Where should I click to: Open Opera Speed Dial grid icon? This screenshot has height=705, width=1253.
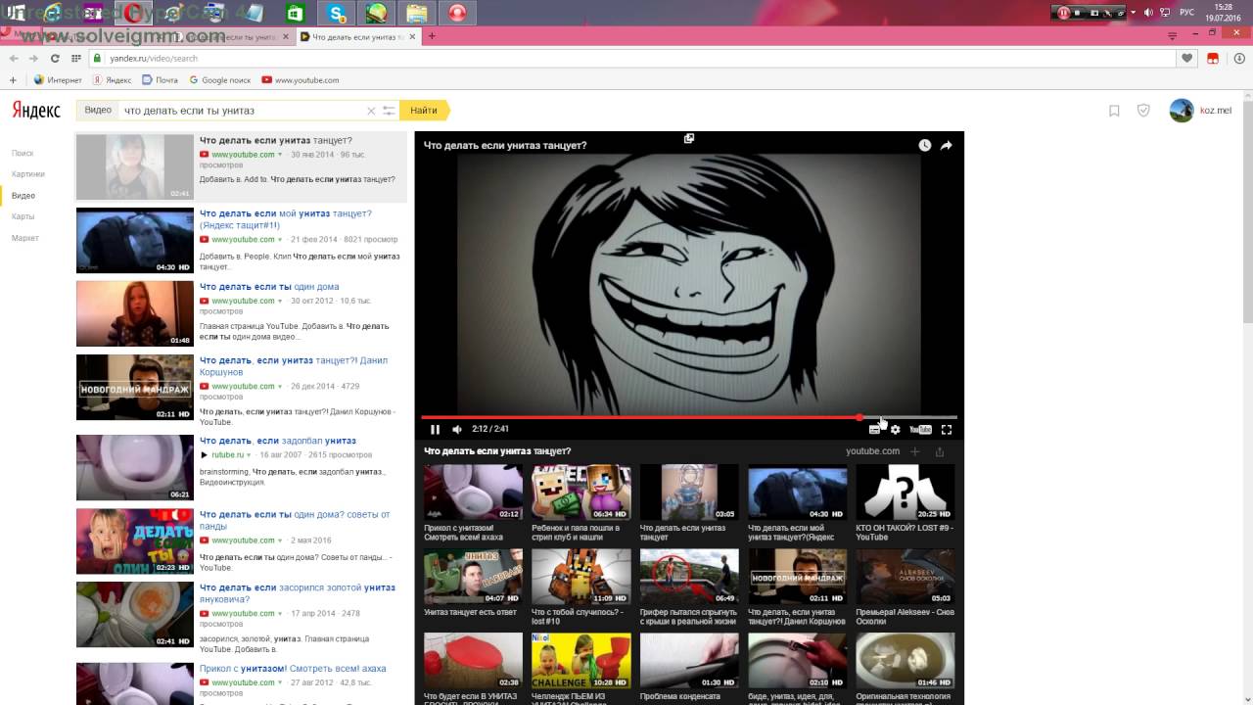pyautogui.click(x=75, y=59)
